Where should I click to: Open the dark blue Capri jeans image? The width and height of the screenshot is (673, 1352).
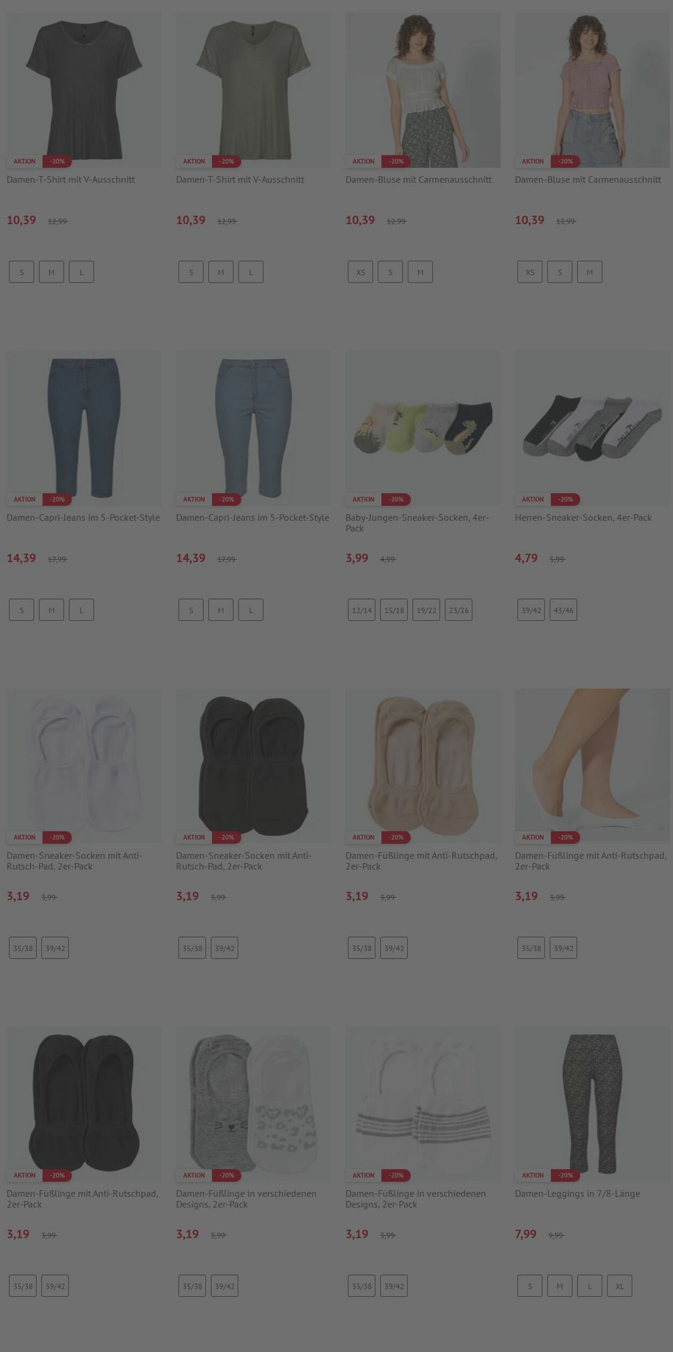tap(84, 428)
